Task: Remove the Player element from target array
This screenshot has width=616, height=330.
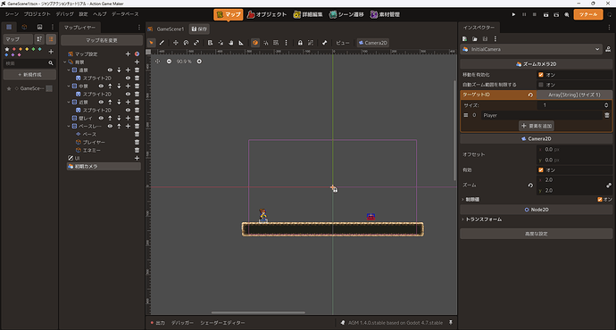Action: click(x=607, y=115)
